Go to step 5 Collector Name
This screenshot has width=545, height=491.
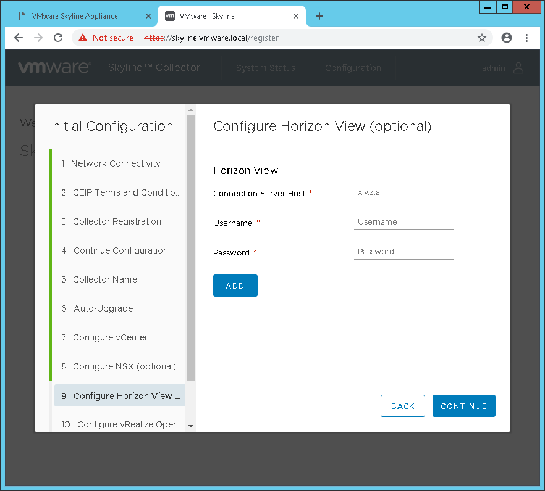point(119,279)
